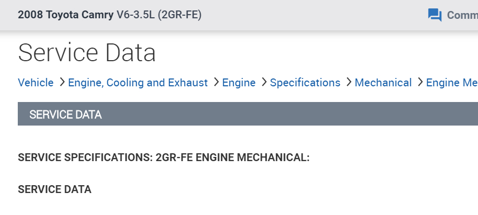478x215 pixels.
Task: Select the Specifications breadcrumb link
Action: point(305,83)
